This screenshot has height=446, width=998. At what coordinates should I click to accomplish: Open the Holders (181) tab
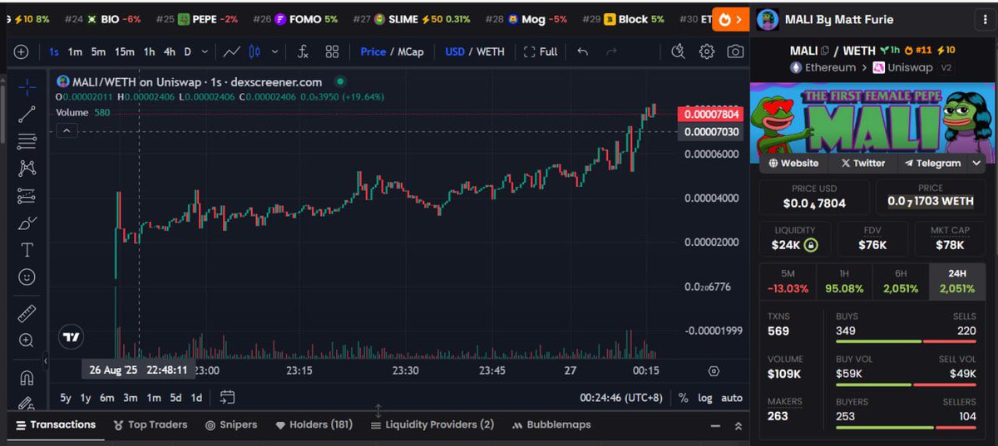(314, 424)
